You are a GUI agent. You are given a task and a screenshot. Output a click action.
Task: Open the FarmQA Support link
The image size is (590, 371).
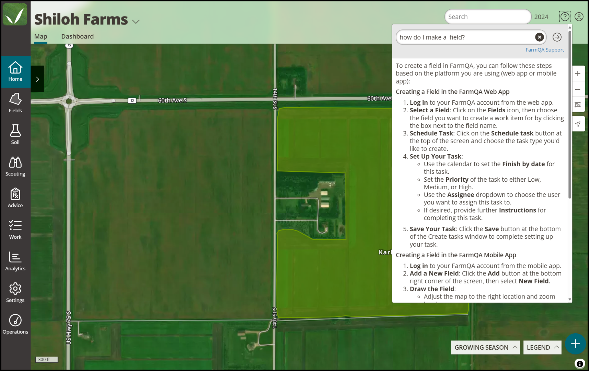click(x=545, y=50)
